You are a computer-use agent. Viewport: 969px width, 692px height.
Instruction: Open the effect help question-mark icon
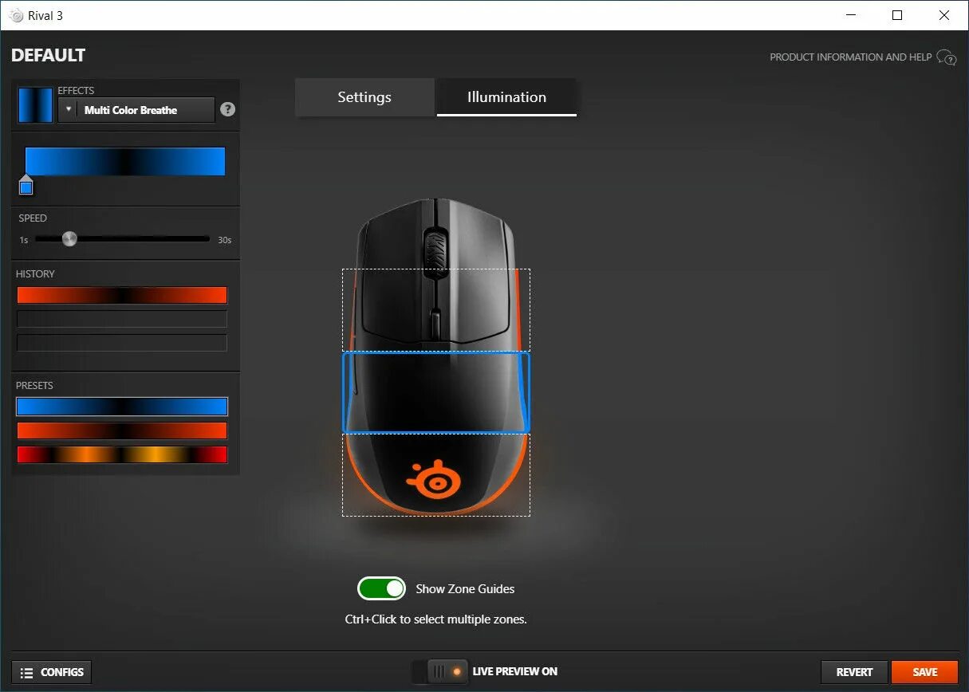(x=227, y=110)
